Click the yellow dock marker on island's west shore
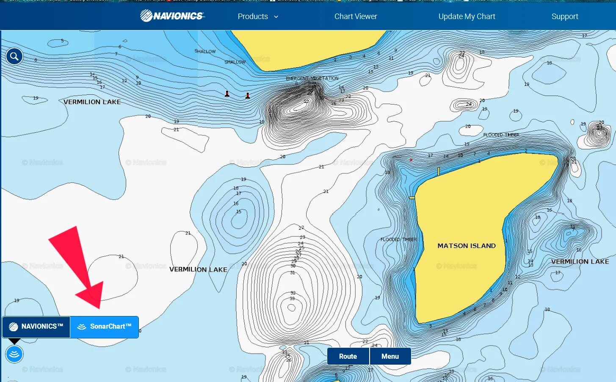This screenshot has width=616, height=382. pos(412,198)
